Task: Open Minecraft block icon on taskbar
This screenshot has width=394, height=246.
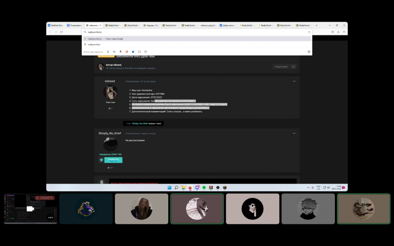Action: pyautogui.click(x=225, y=187)
